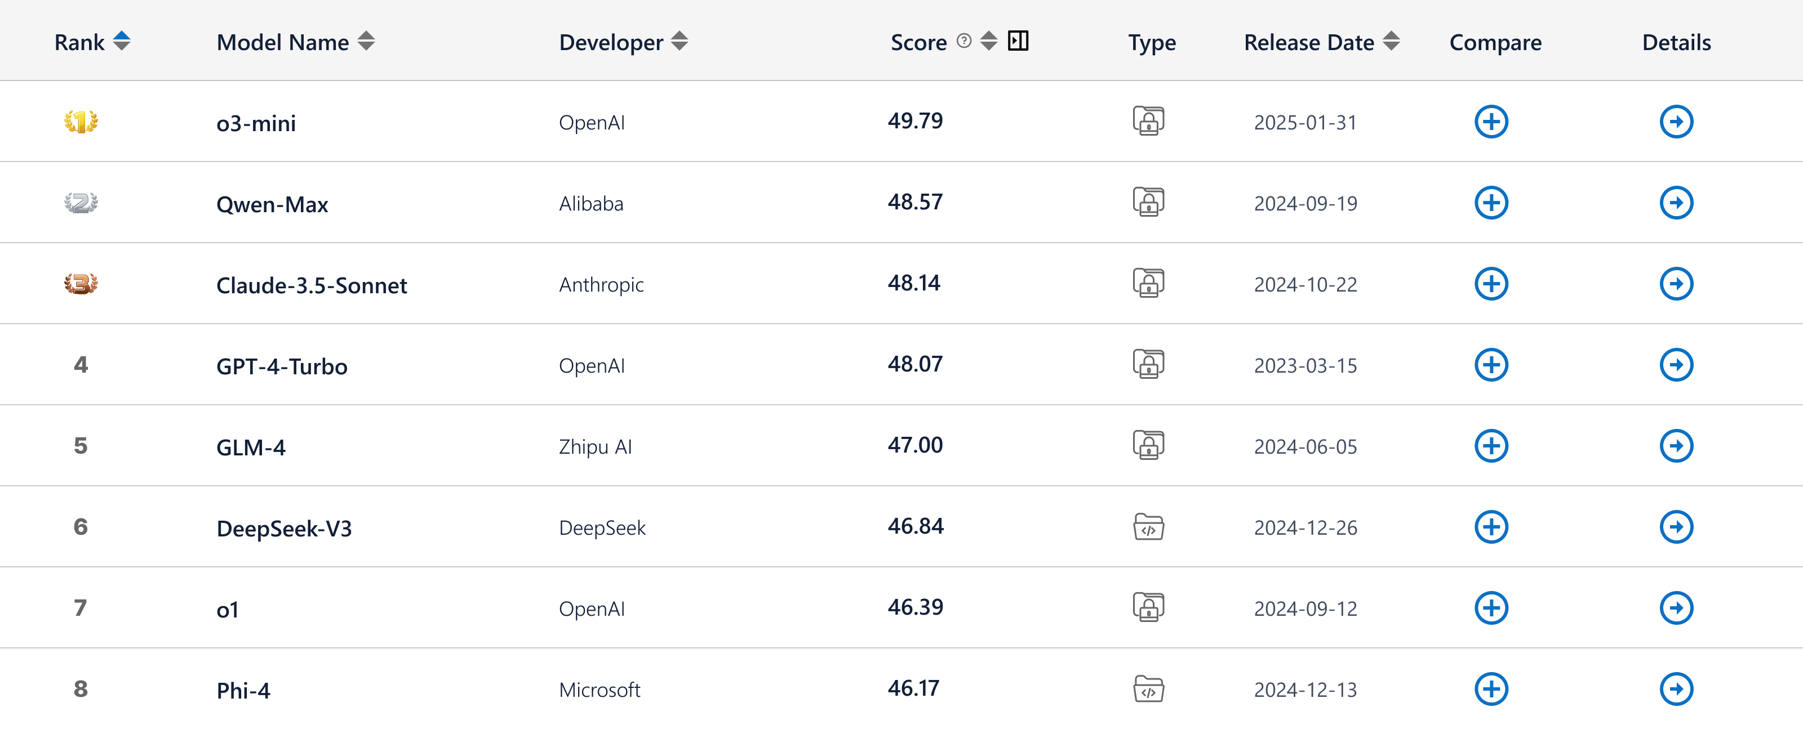Sort by Model Name arrows
The image size is (1803, 734).
point(366,41)
